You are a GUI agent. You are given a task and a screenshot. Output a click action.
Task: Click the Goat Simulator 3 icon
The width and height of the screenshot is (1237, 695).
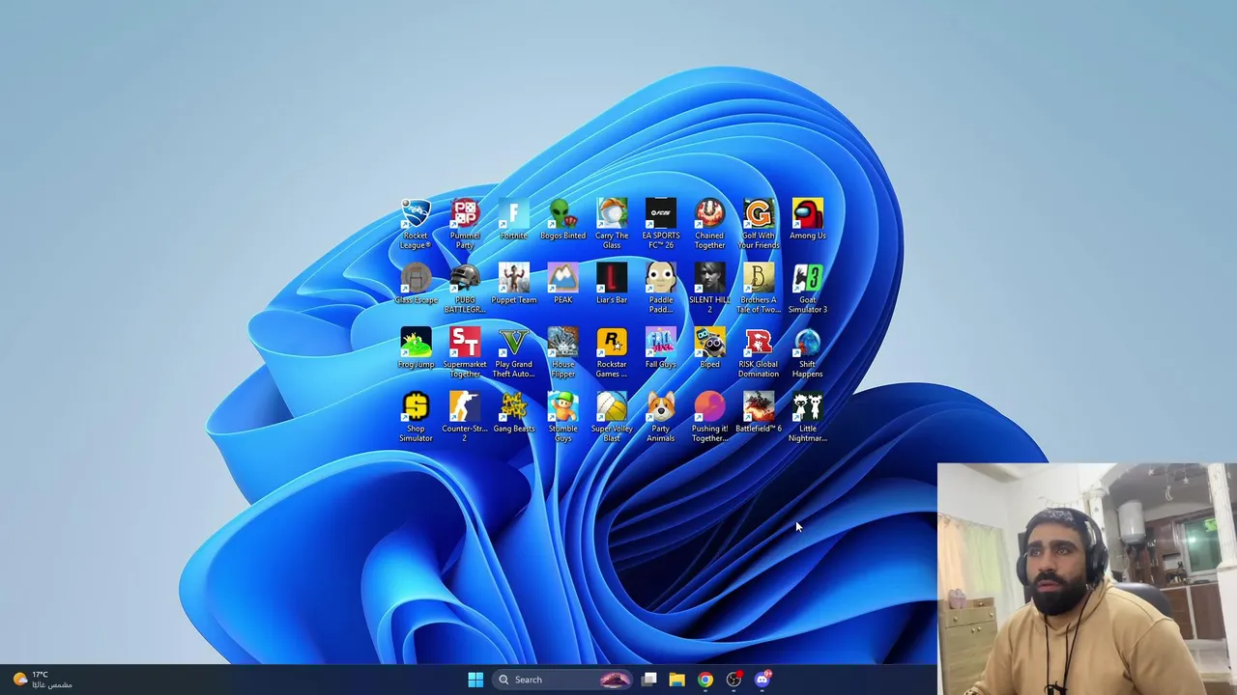point(808,288)
